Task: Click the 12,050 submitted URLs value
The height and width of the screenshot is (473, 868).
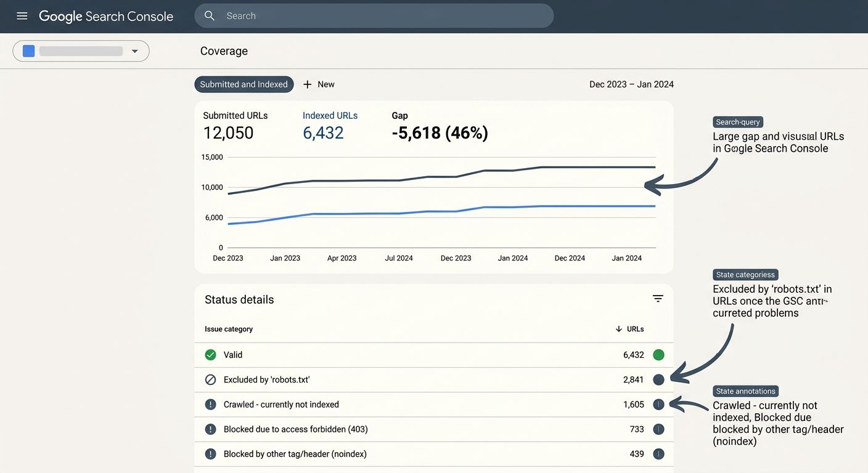Action: pyautogui.click(x=228, y=133)
